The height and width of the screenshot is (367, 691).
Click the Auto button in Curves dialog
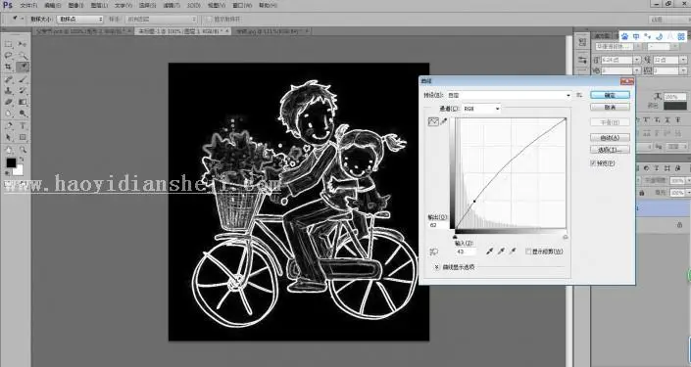pyautogui.click(x=610, y=138)
